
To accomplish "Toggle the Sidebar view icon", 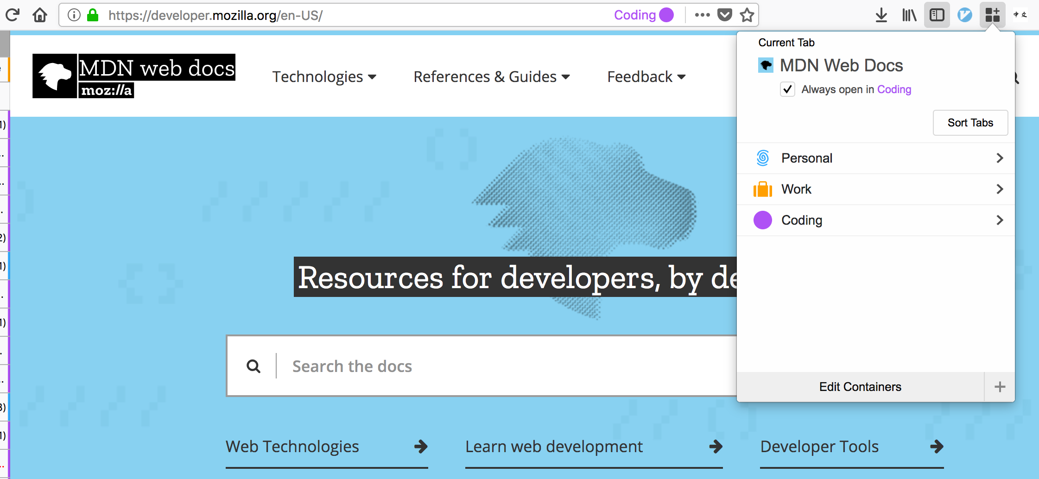I will (x=937, y=15).
